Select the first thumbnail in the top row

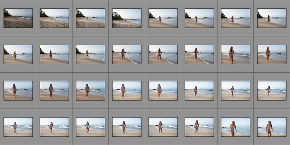point(18,18)
